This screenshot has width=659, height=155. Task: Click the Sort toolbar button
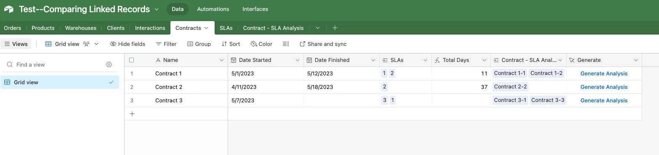231,44
